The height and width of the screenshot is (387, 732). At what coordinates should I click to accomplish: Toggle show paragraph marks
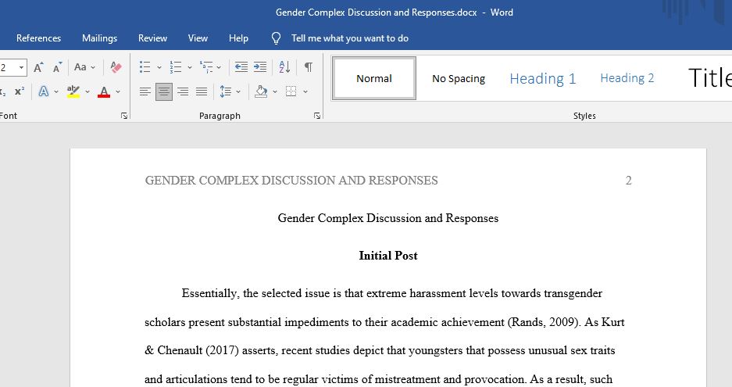point(308,67)
